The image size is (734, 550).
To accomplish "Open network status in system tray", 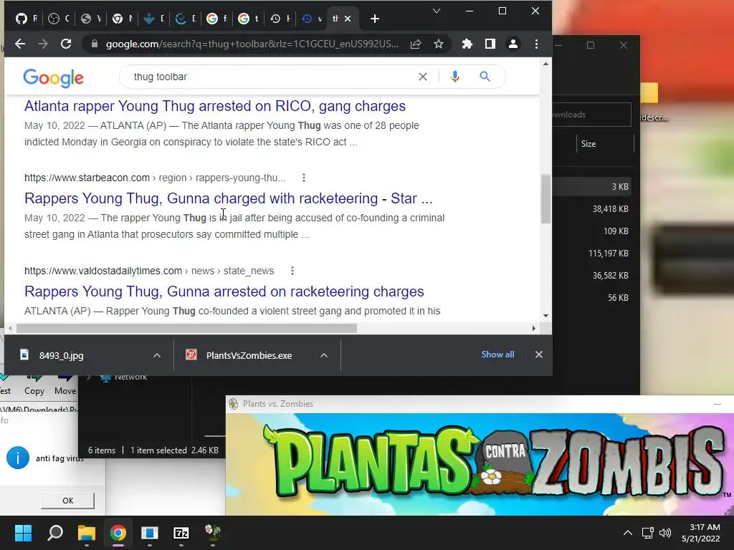I will coord(648,533).
